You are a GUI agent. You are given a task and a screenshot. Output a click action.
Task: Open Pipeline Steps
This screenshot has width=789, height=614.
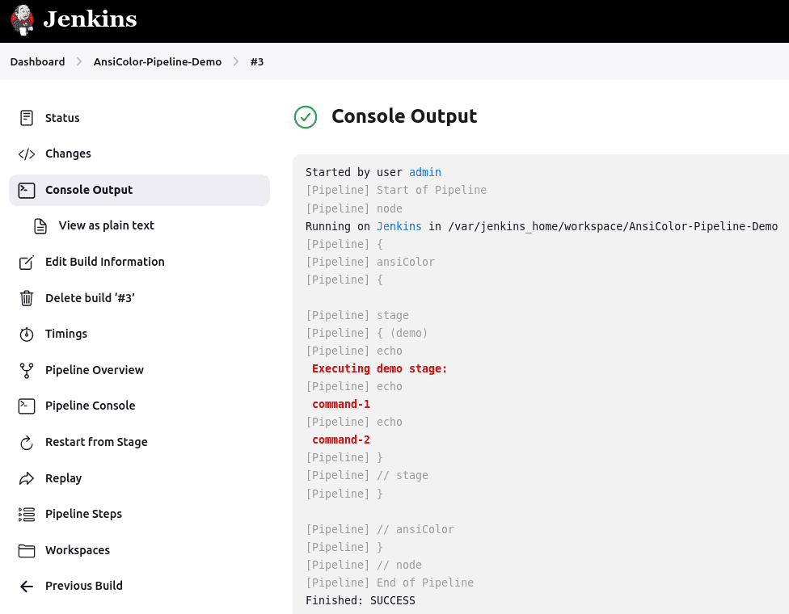click(x=139, y=514)
